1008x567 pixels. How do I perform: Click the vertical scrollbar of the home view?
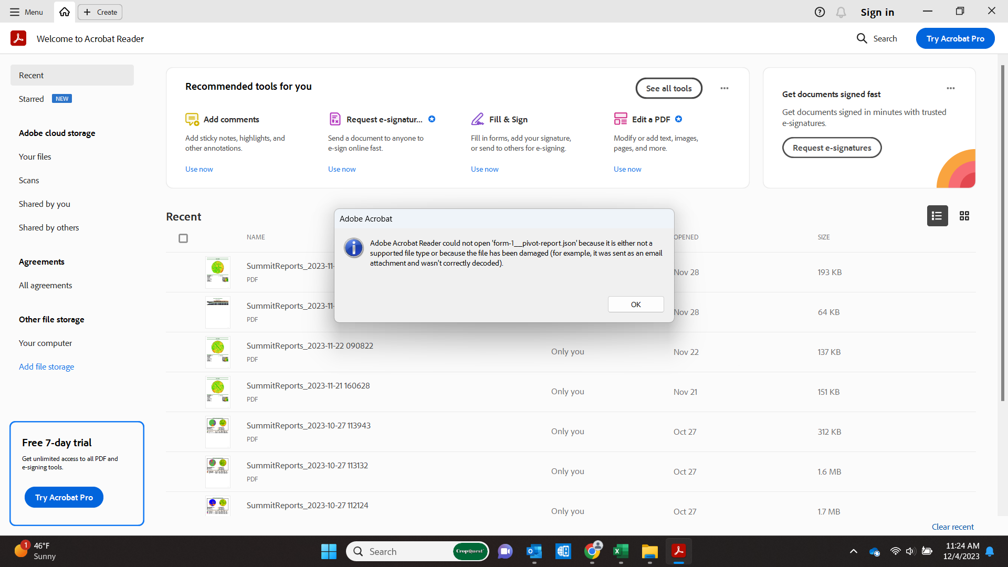[1002, 234]
